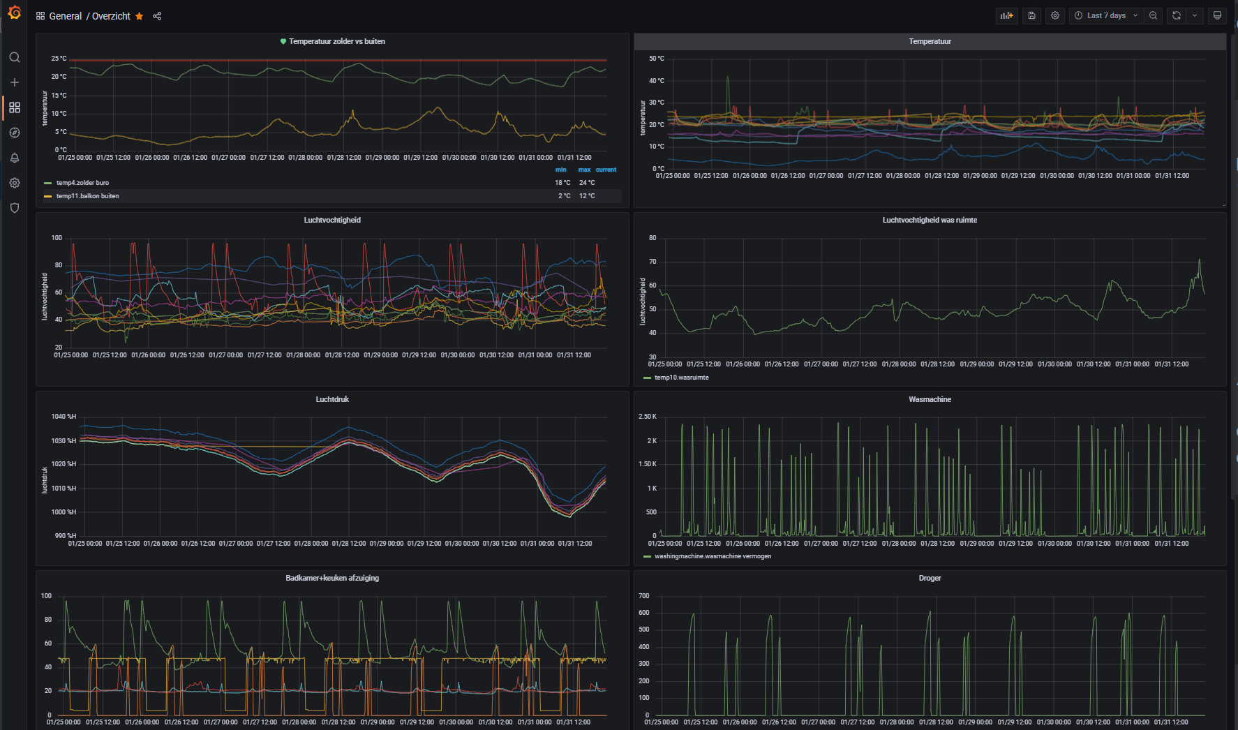Click the dashboards grid icon in breadcrumb
Screen dimensions: 1238x730
click(x=40, y=16)
